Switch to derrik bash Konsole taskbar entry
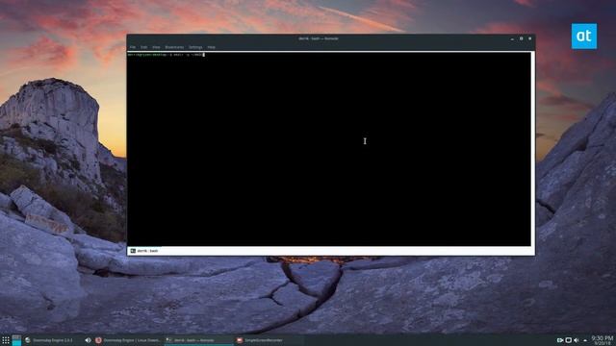 pyautogui.click(x=199, y=340)
